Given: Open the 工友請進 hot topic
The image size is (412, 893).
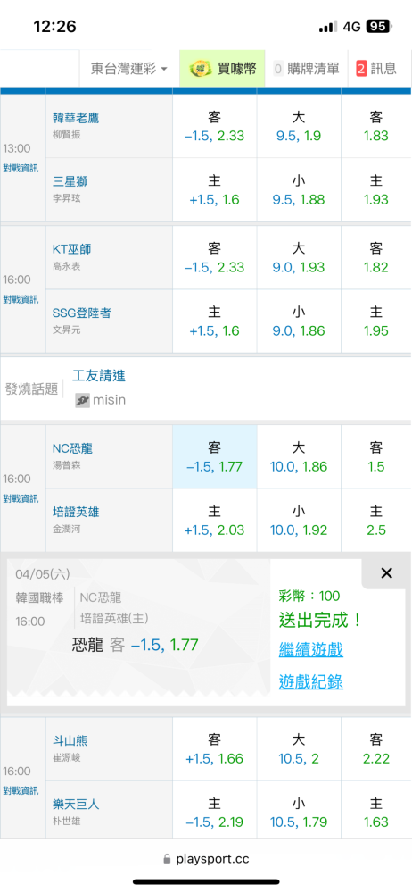Looking at the screenshot, I should tap(99, 375).
